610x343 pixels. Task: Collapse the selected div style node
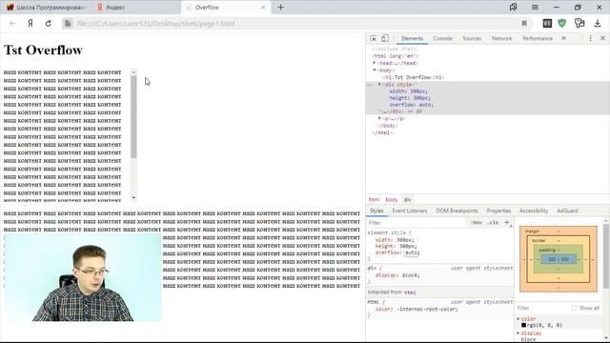379,84
